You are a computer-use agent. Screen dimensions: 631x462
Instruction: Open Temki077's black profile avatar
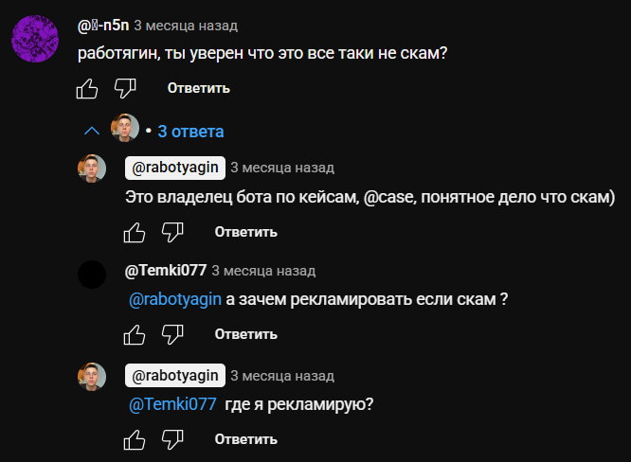[x=92, y=275]
